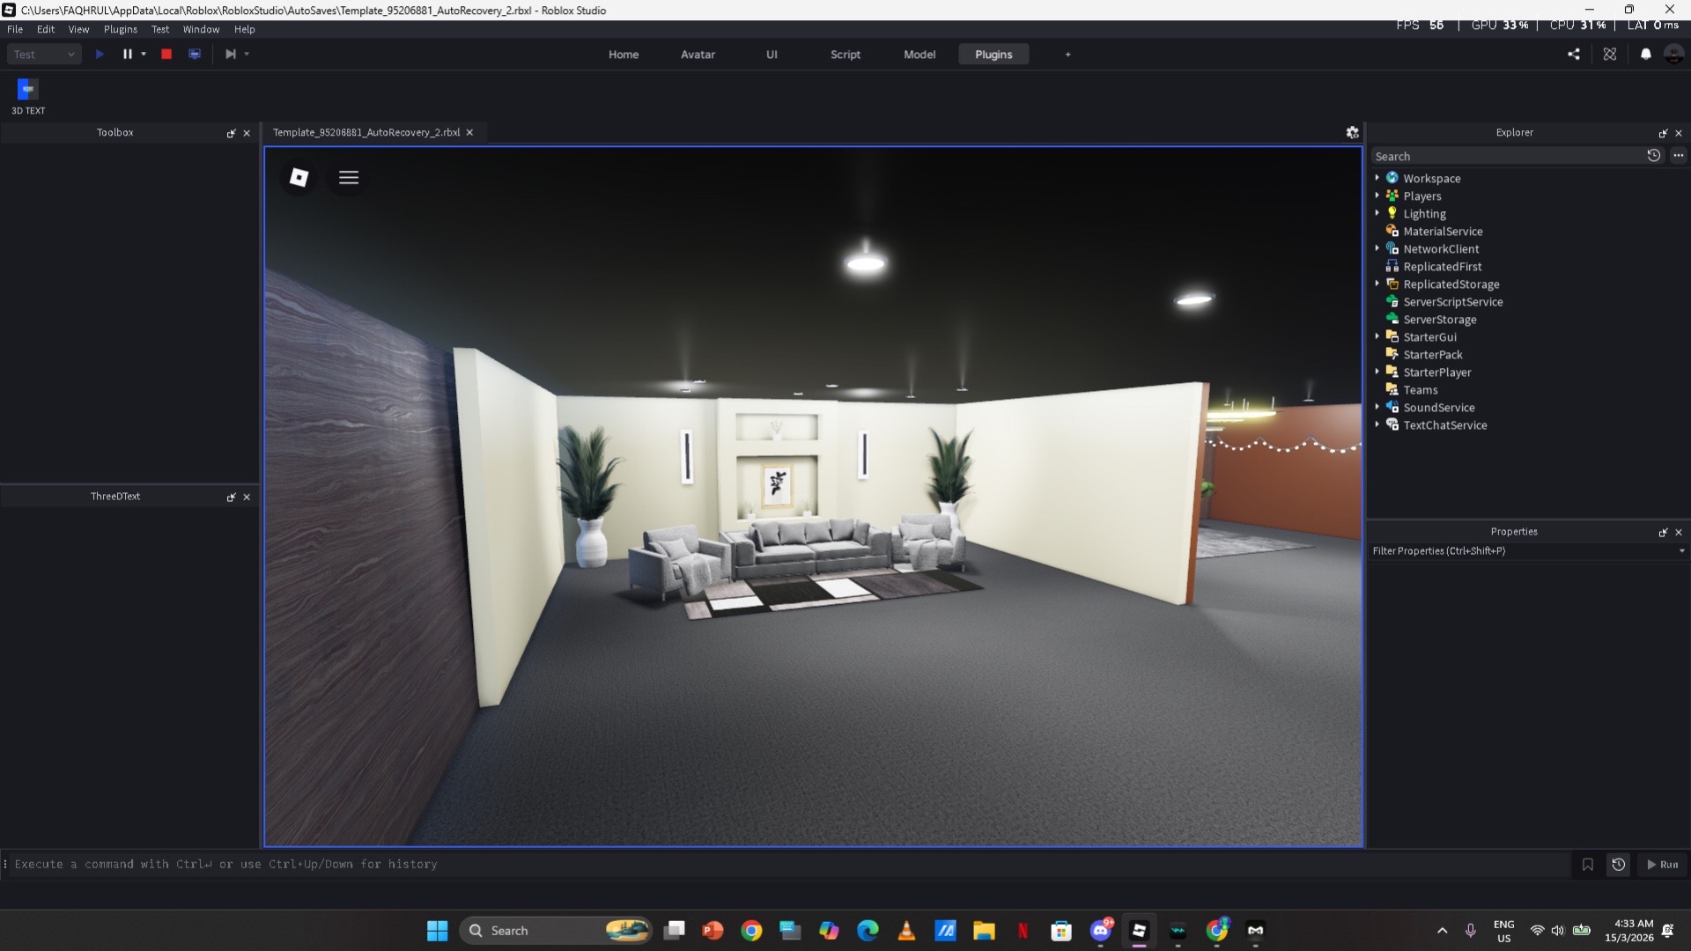
Task: Open Properties filter dropdown arrow
Action: point(1681,550)
